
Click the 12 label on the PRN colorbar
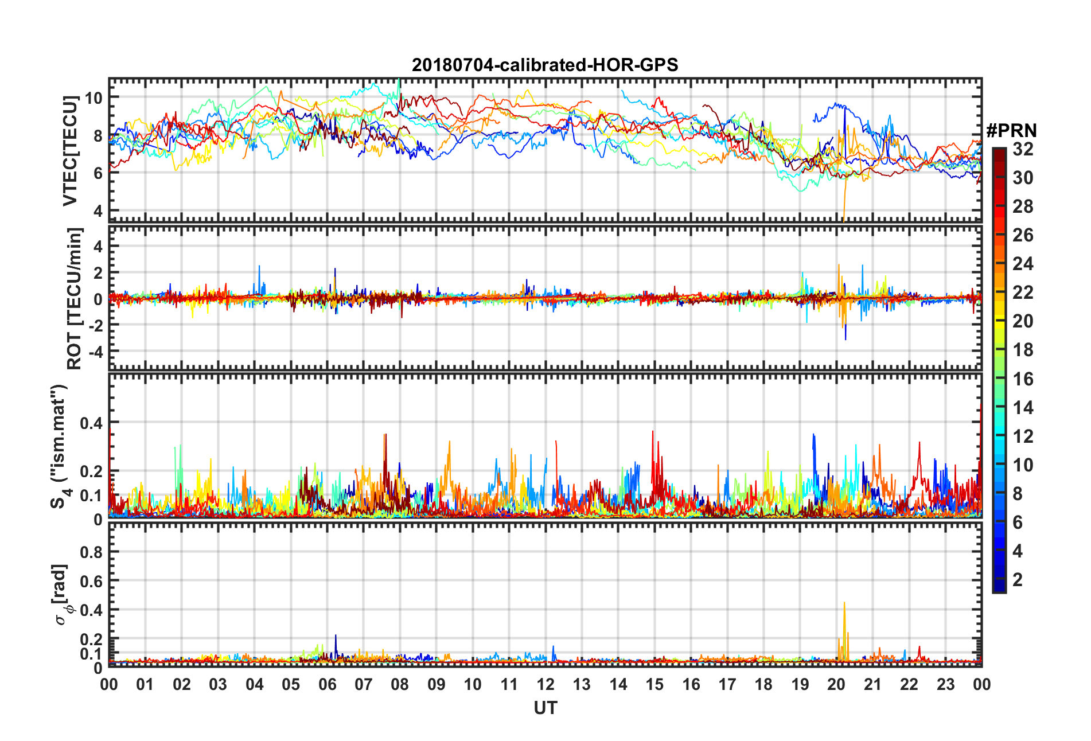pos(1023,436)
